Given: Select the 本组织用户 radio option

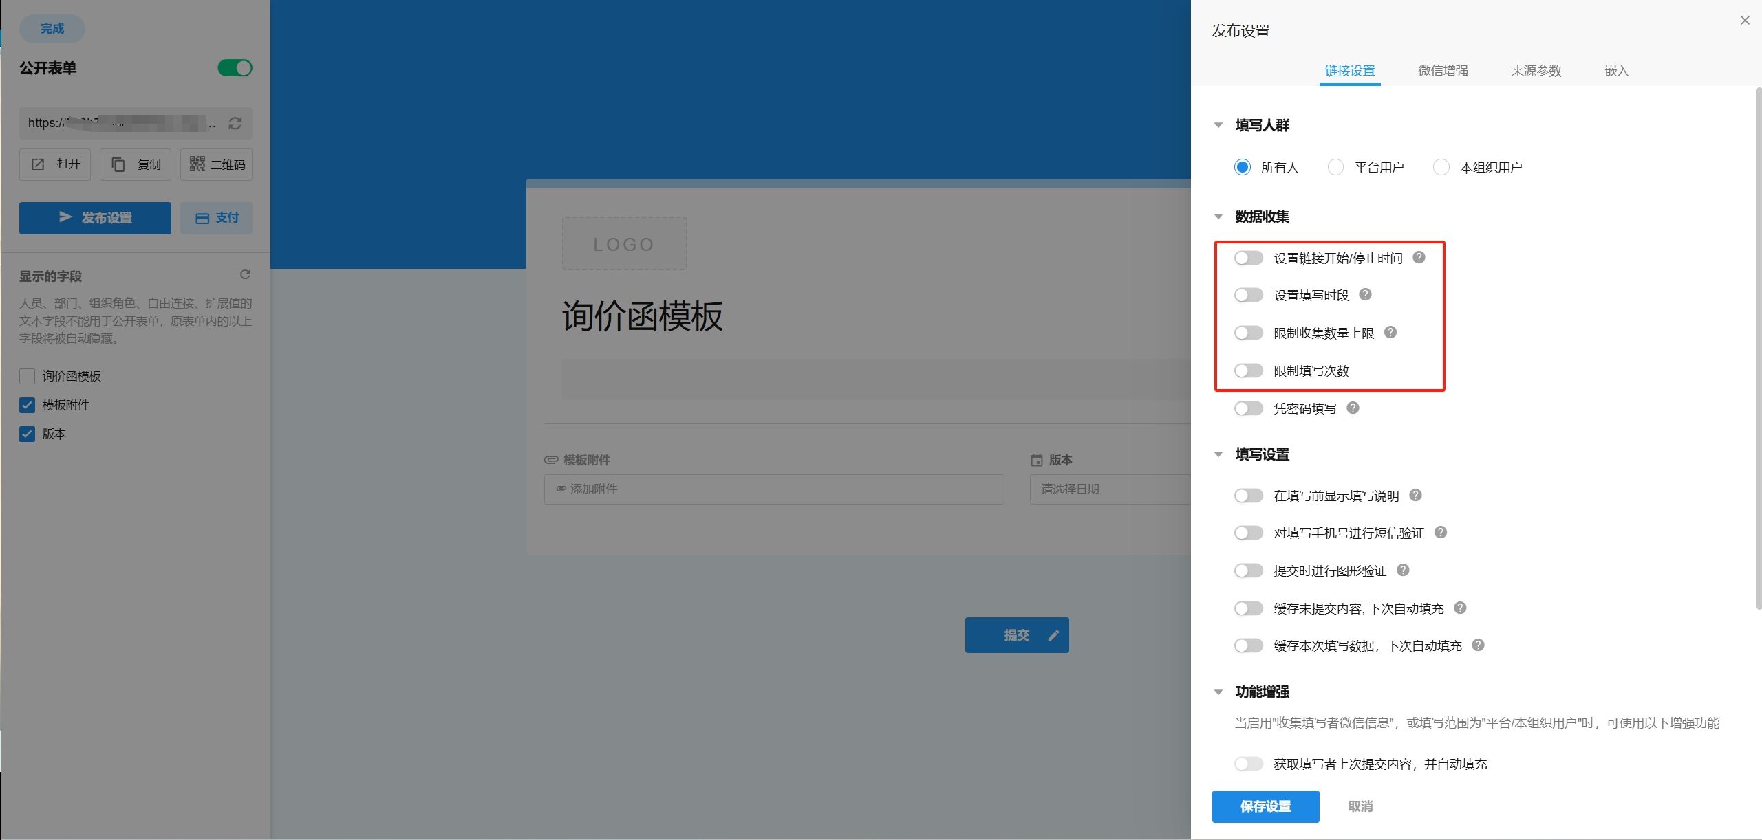Looking at the screenshot, I should [1441, 166].
